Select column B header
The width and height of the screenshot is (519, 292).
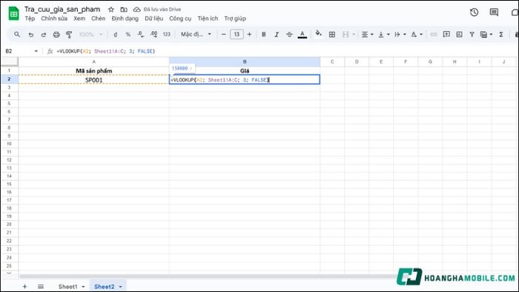pyautogui.click(x=245, y=62)
